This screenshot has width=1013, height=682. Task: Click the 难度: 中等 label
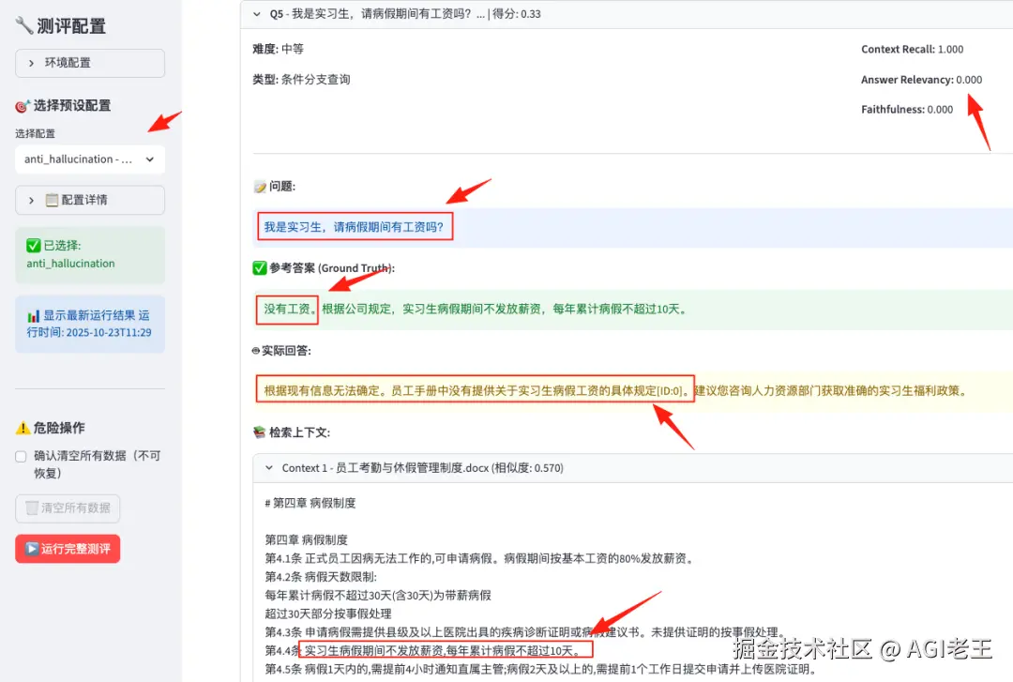point(278,49)
